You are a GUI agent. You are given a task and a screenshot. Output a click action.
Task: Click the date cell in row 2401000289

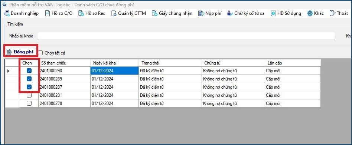(x=114, y=79)
